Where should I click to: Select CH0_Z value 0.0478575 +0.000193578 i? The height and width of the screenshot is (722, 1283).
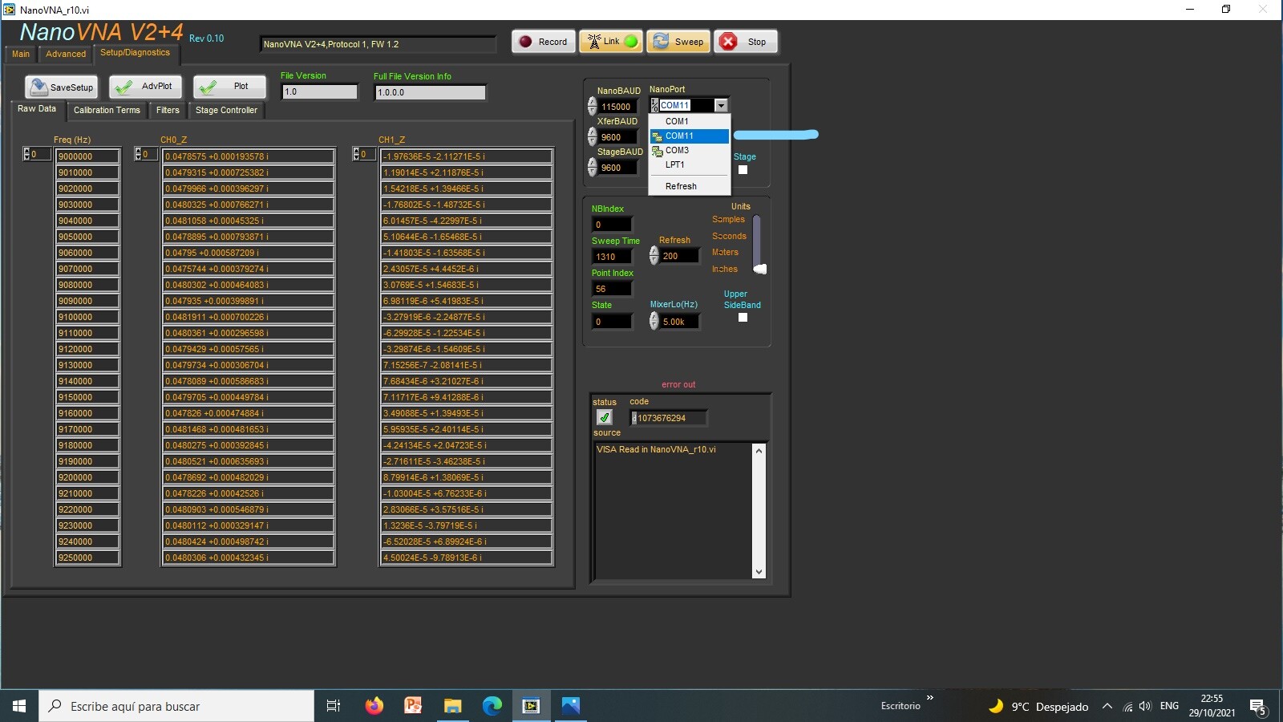(x=249, y=156)
